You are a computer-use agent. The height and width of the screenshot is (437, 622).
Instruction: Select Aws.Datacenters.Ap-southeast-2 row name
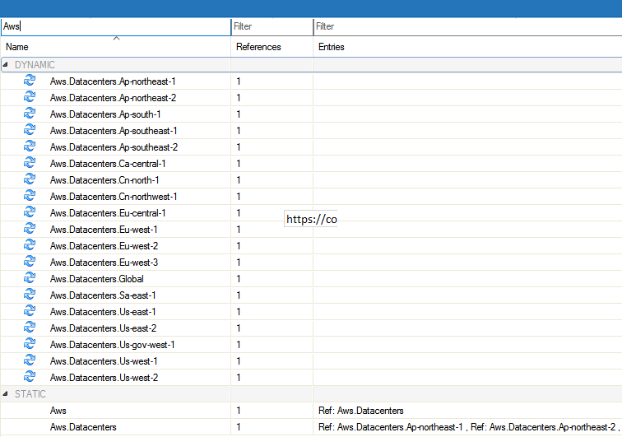pos(114,147)
